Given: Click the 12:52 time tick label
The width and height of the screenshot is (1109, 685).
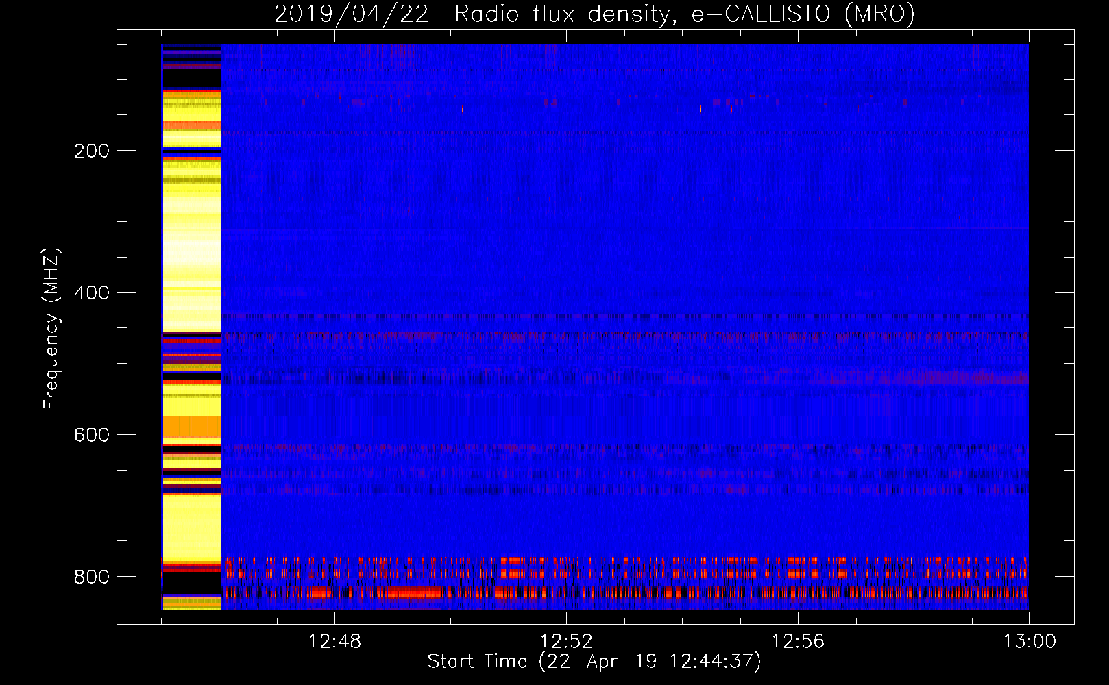Looking at the screenshot, I should 566,642.
